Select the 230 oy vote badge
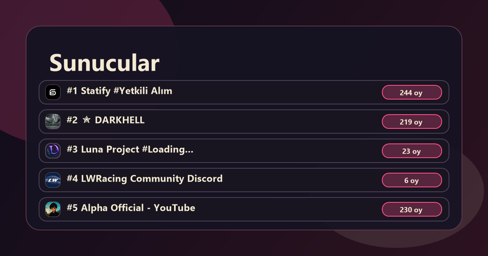The image size is (488, 256). point(412,209)
